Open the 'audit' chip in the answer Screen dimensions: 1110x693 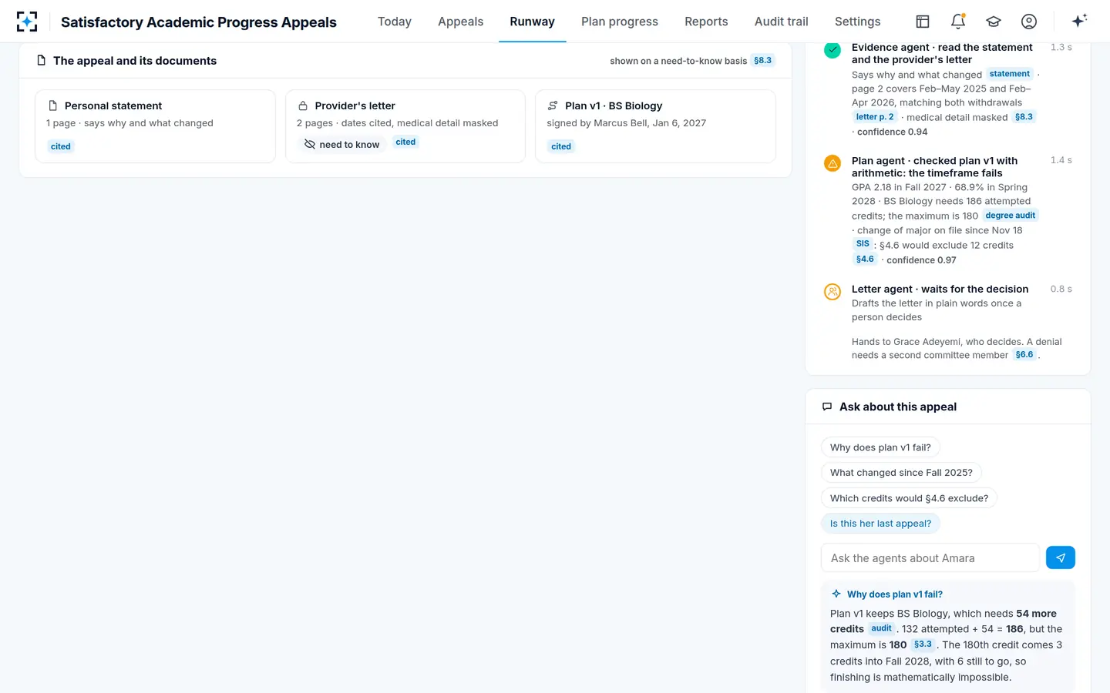pyautogui.click(x=882, y=628)
